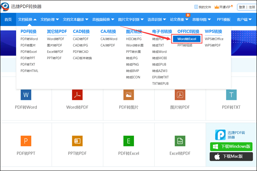
Task: Click the 迅捷PDF转换器 logo icon
Action: click(5, 7)
